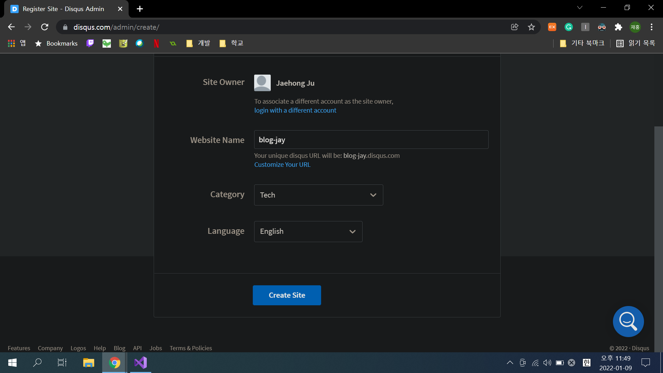Click the share page icon in address bar
This screenshot has width=663, height=373.
[515, 27]
